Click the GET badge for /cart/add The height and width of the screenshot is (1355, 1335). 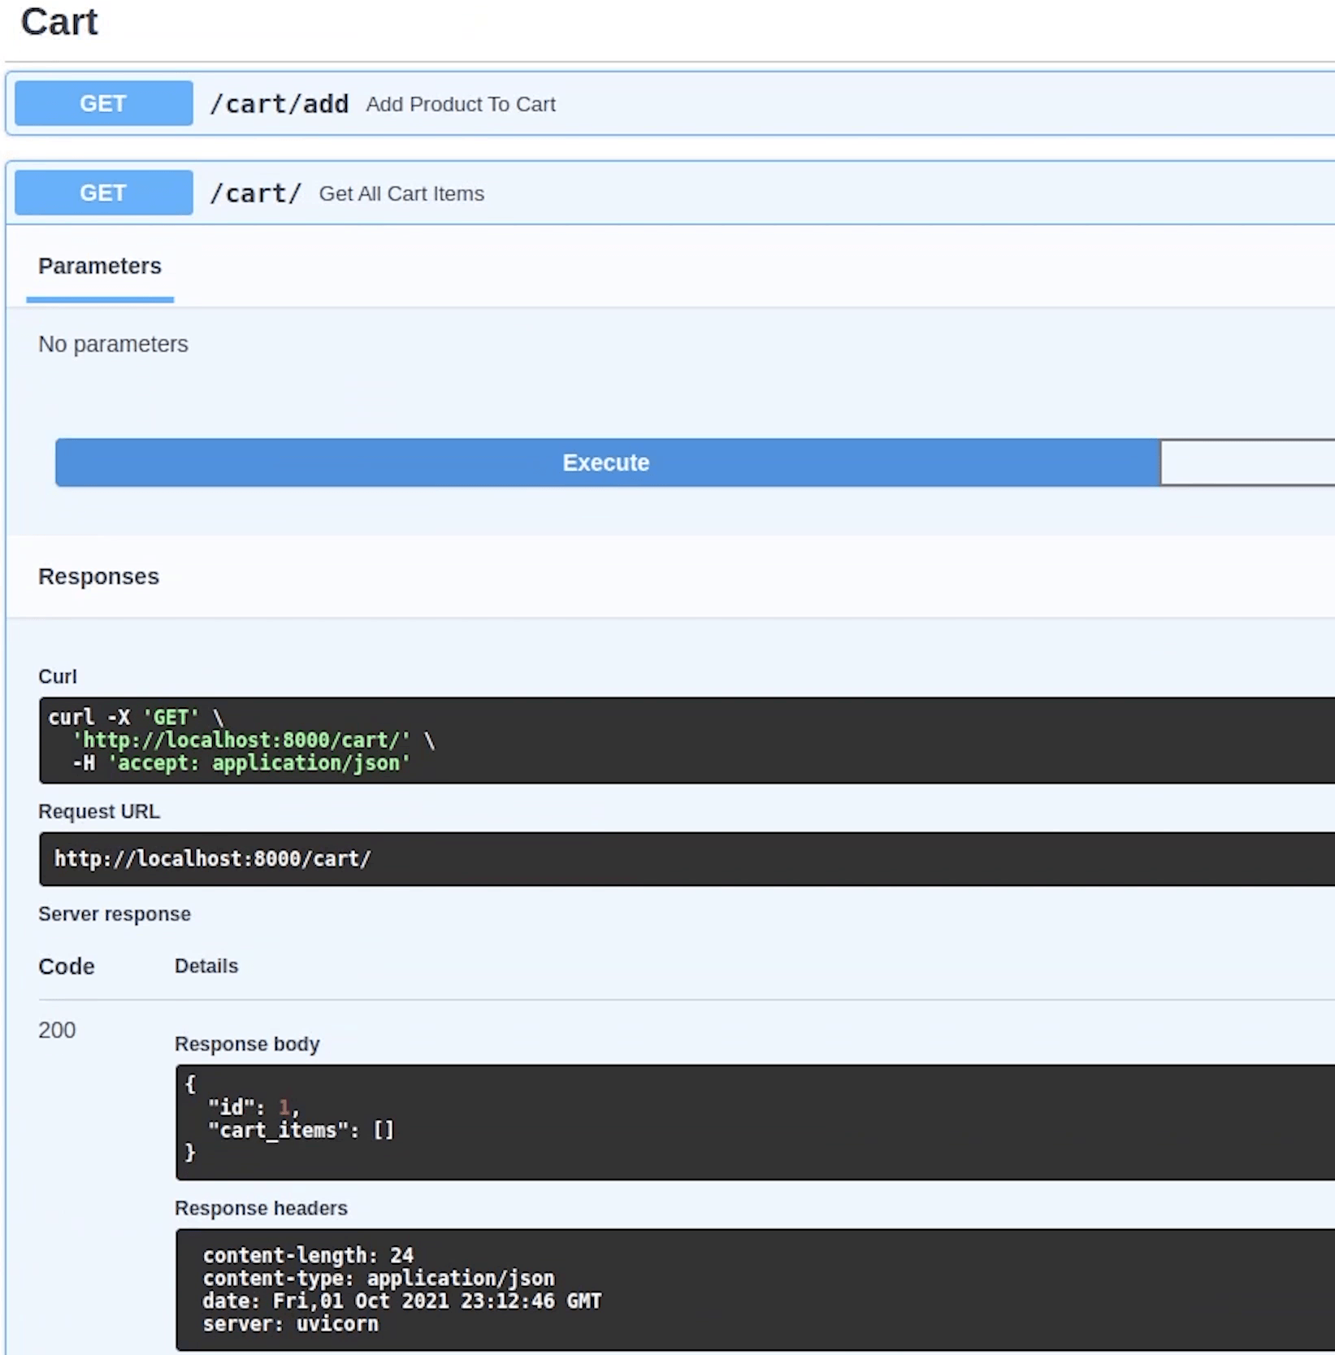pos(103,103)
